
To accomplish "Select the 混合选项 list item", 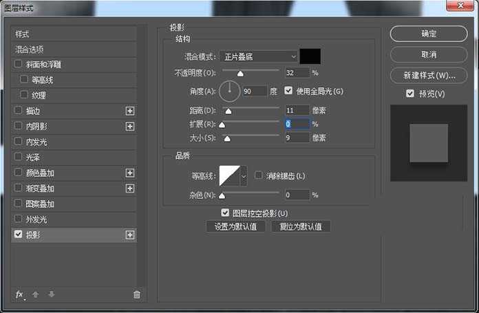I will point(74,50).
